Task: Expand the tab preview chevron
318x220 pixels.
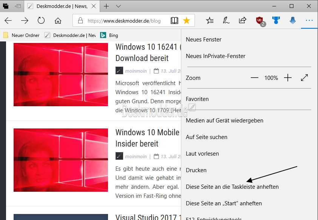Action: coord(118,6)
